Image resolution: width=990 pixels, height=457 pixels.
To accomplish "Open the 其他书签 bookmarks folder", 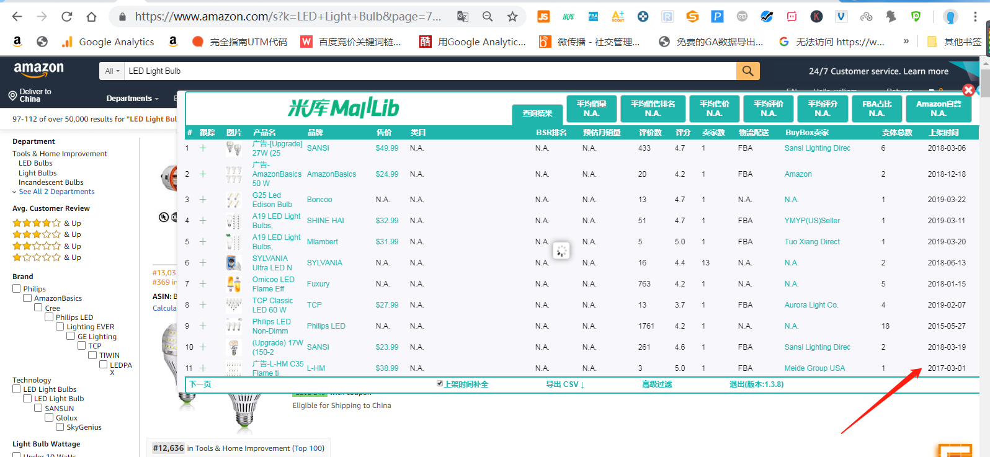I will (954, 42).
